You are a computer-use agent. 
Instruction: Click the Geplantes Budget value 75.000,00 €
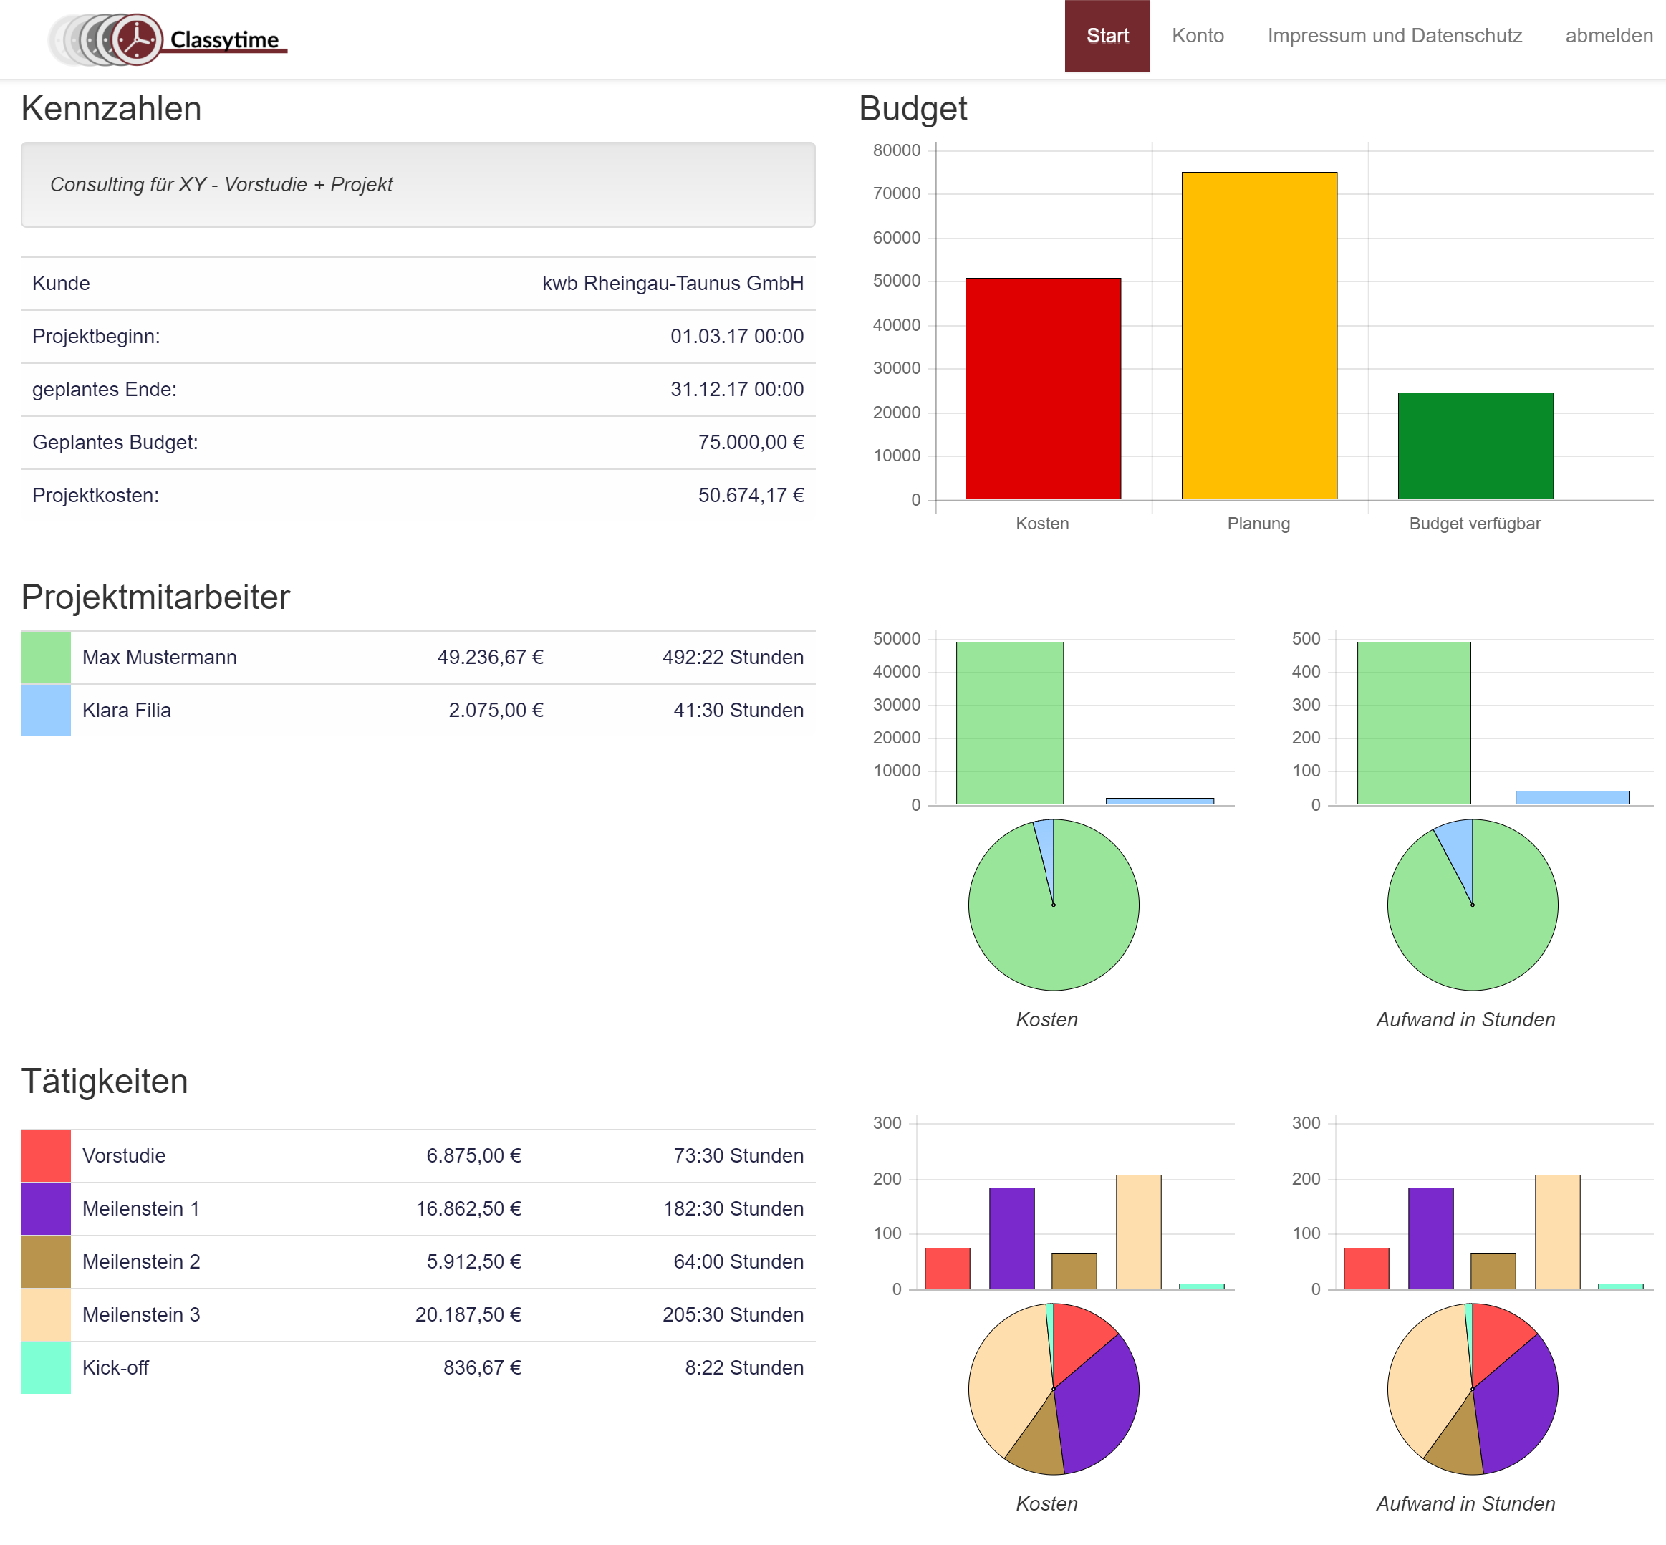[751, 442]
